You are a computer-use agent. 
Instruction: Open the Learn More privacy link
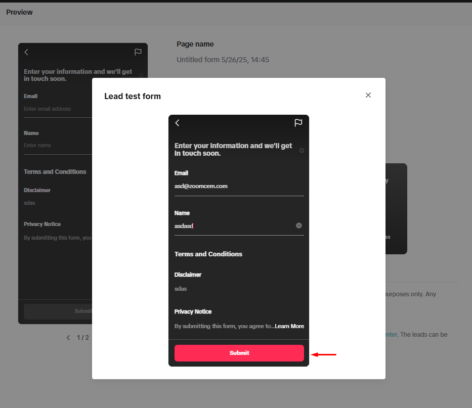click(289, 326)
